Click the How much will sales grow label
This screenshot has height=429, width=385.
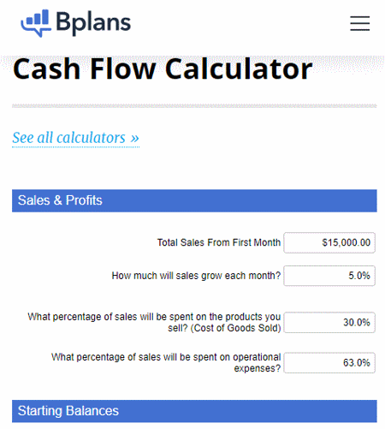click(x=196, y=276)
